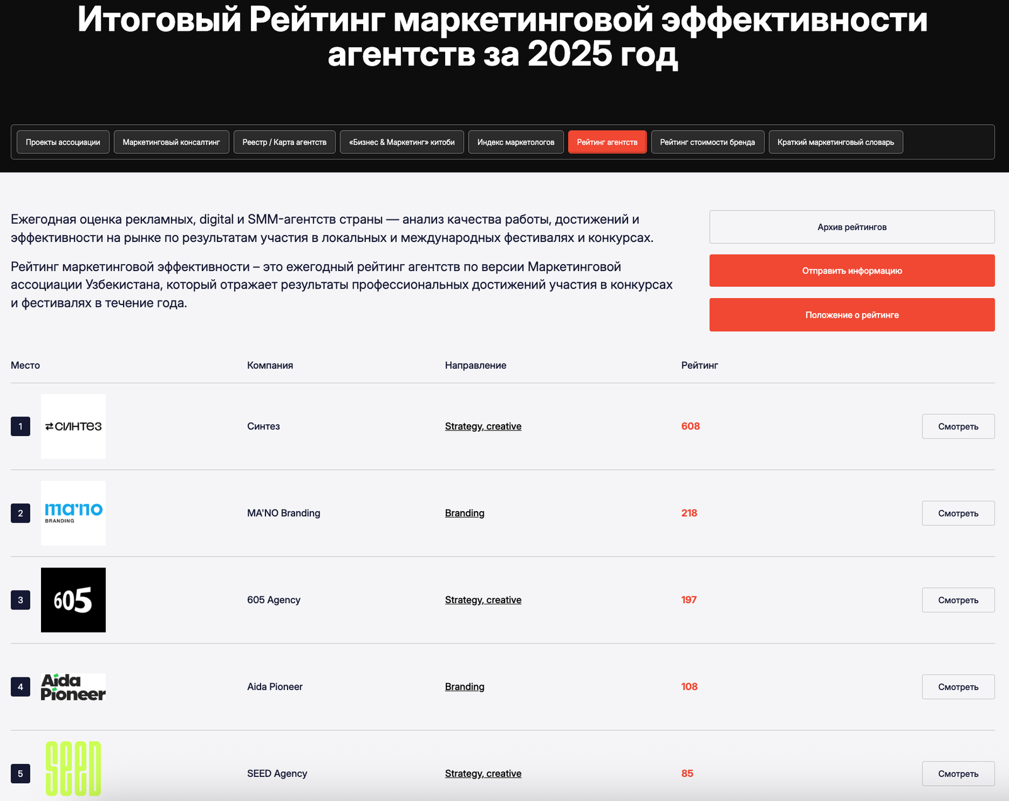Click company name 605 Agency
This screenshot has height=801, width=1009.
pos(274,600)
